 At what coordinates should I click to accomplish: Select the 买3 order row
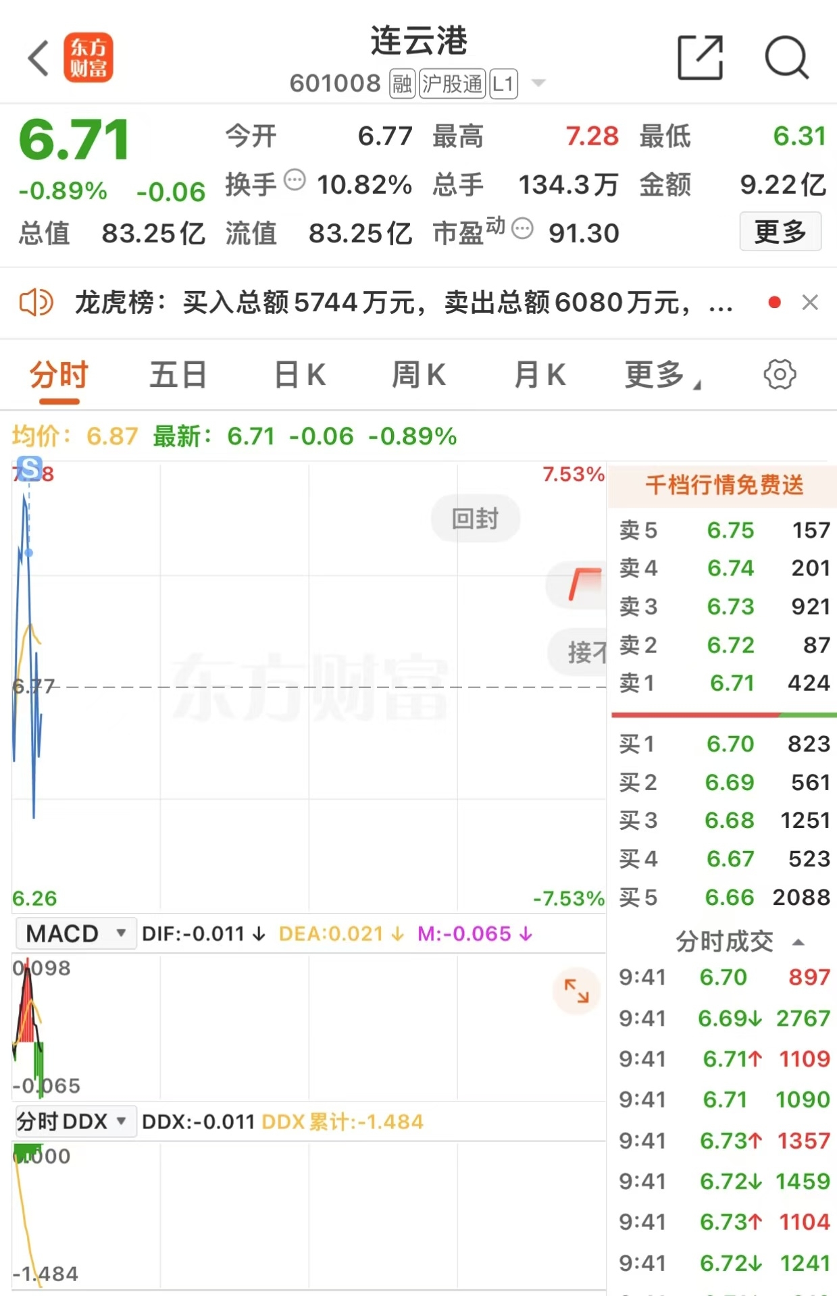coord(724,820)
